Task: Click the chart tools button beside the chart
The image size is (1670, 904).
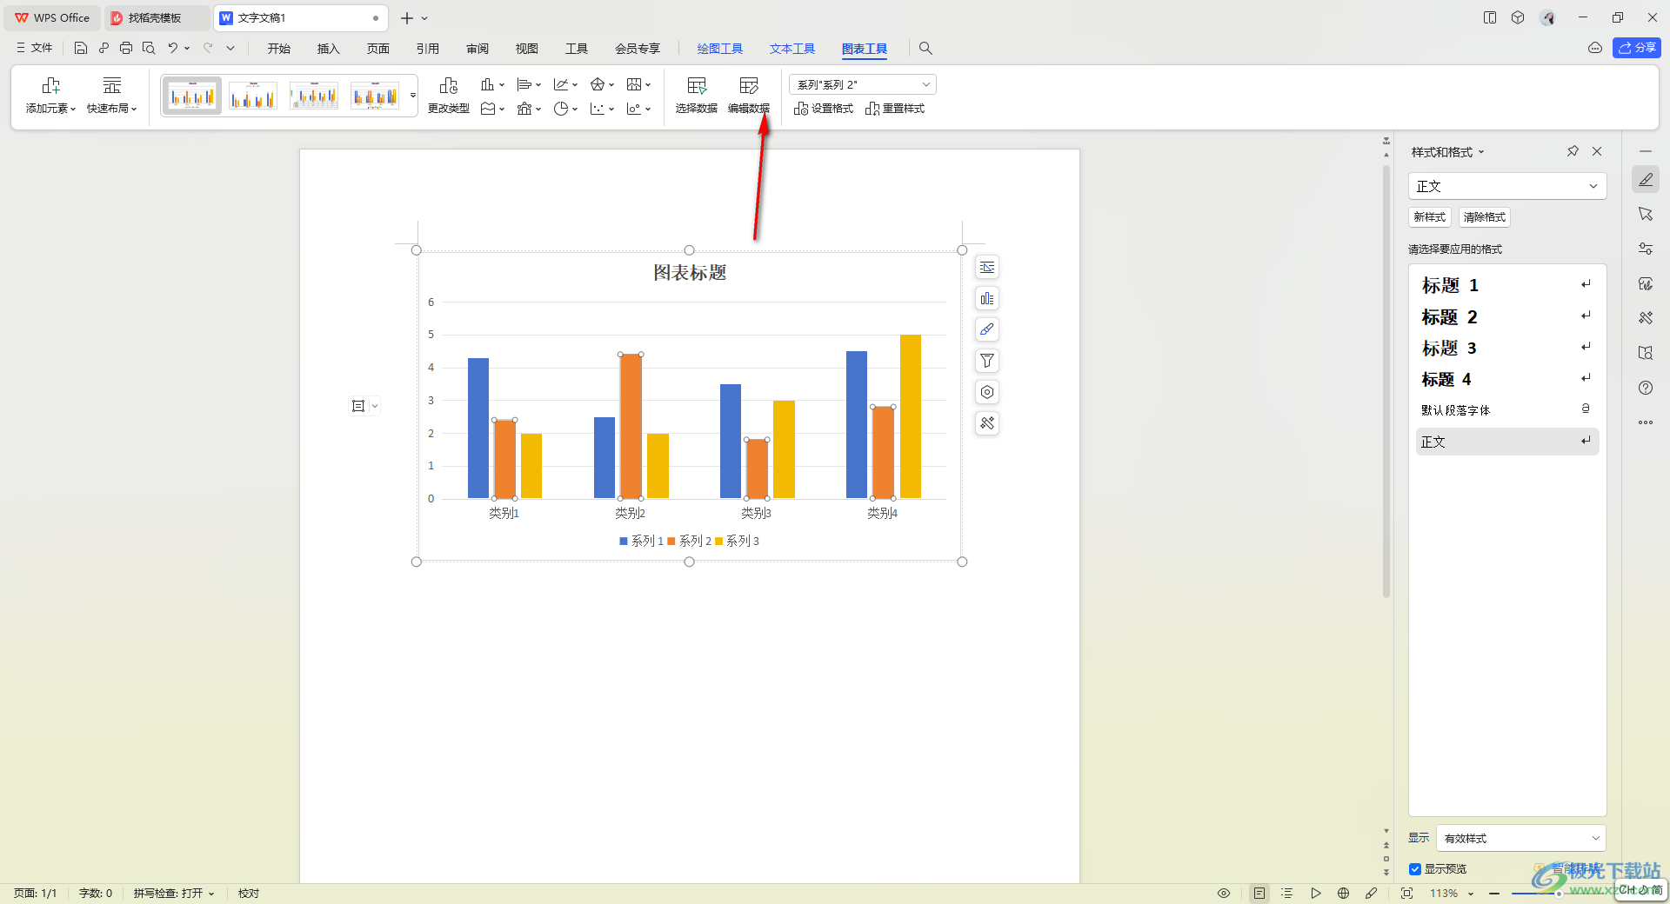Action: tap(987, 423)
